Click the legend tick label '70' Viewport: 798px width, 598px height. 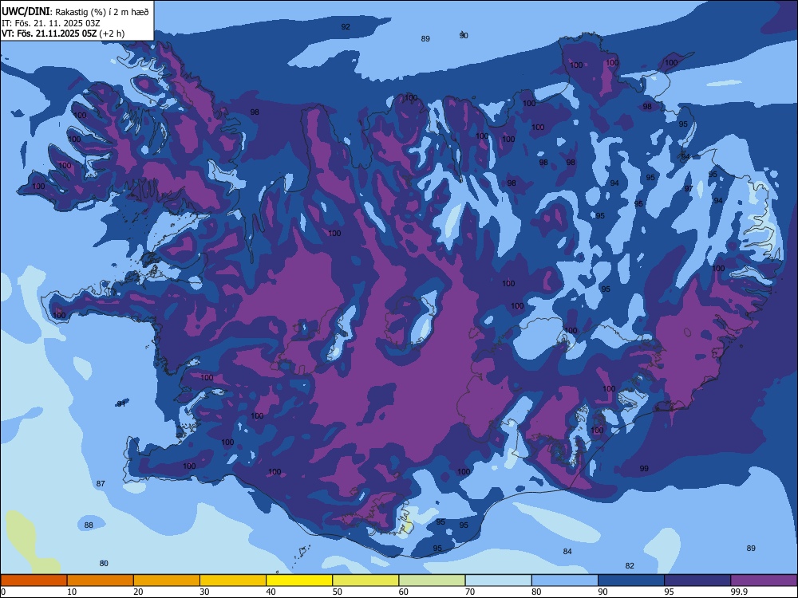coord(470,592)
